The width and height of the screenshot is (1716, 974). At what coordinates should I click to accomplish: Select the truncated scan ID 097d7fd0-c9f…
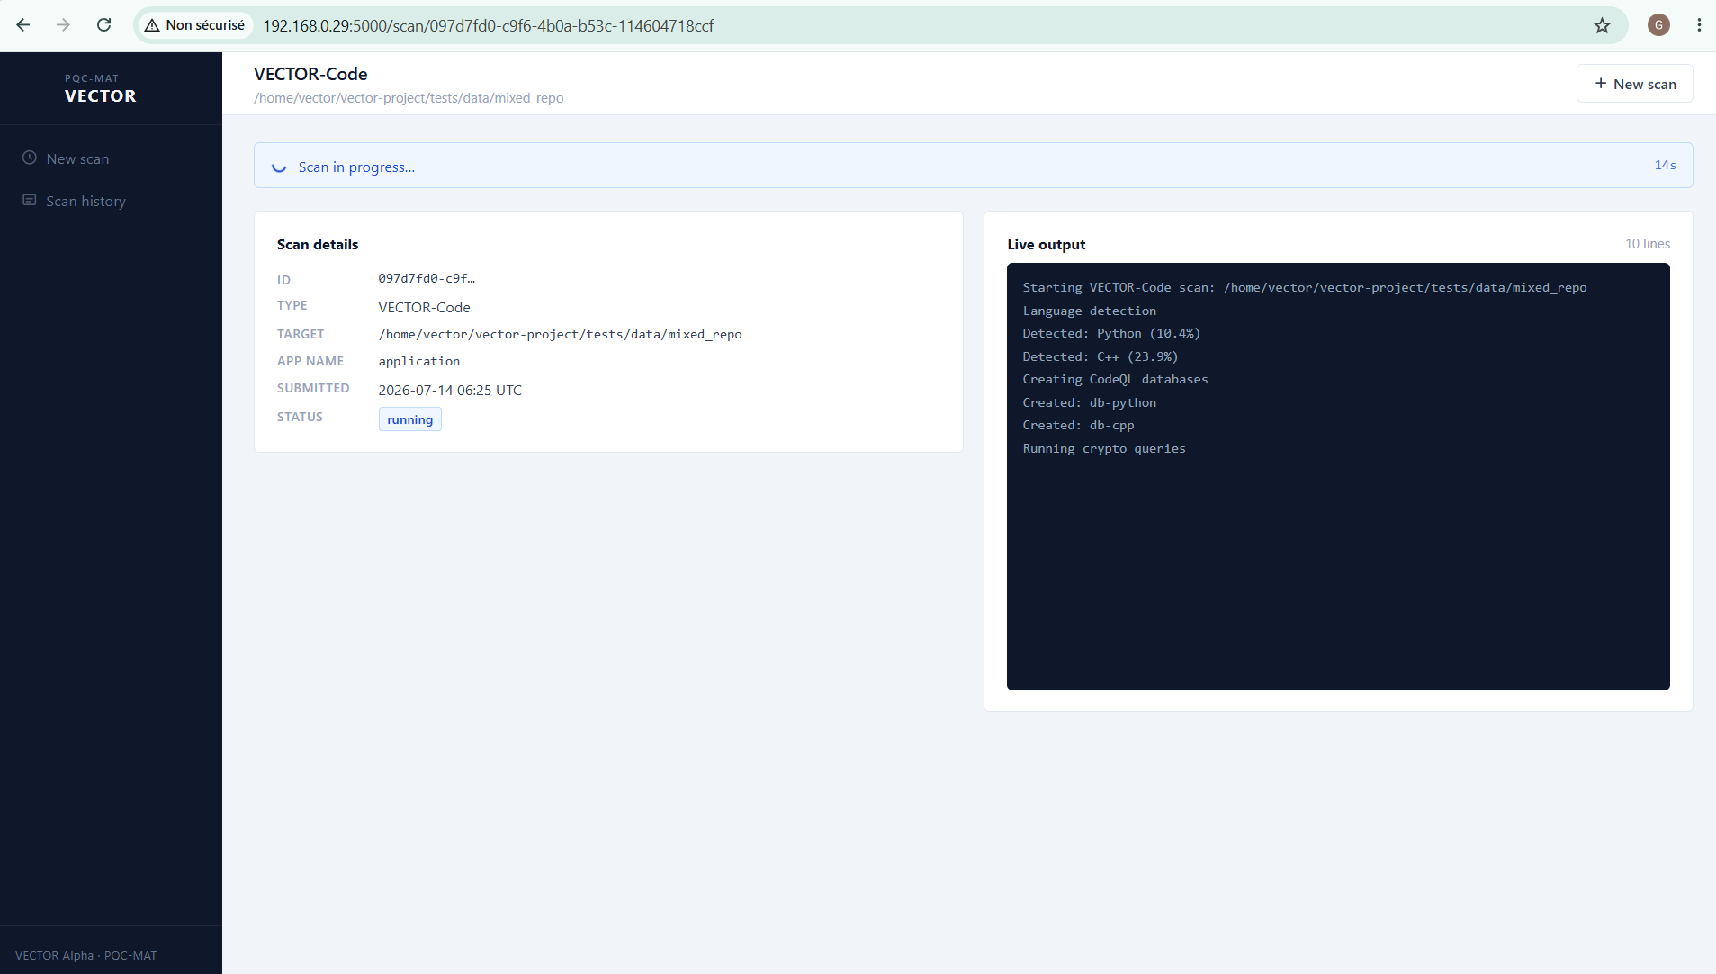click(x=427, y=279)
